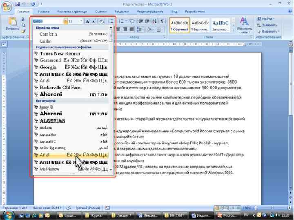Click the Multilevel list icon
Image resolution: width=294 pixels, height=220 pixels.
132,21
